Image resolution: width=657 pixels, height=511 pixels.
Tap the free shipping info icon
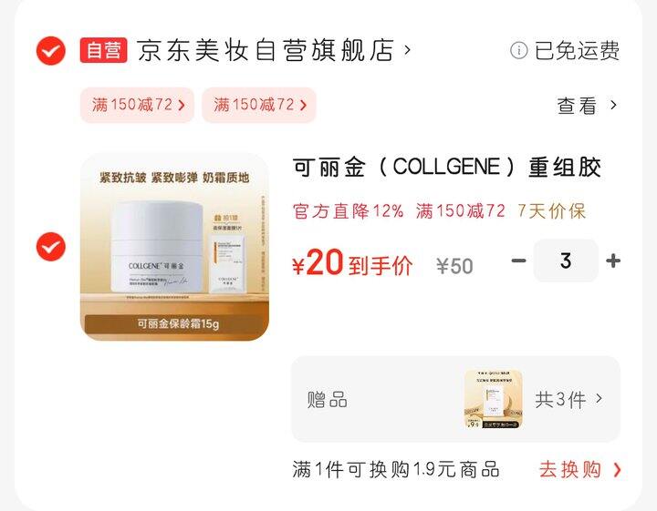click(x=518, y=51)
